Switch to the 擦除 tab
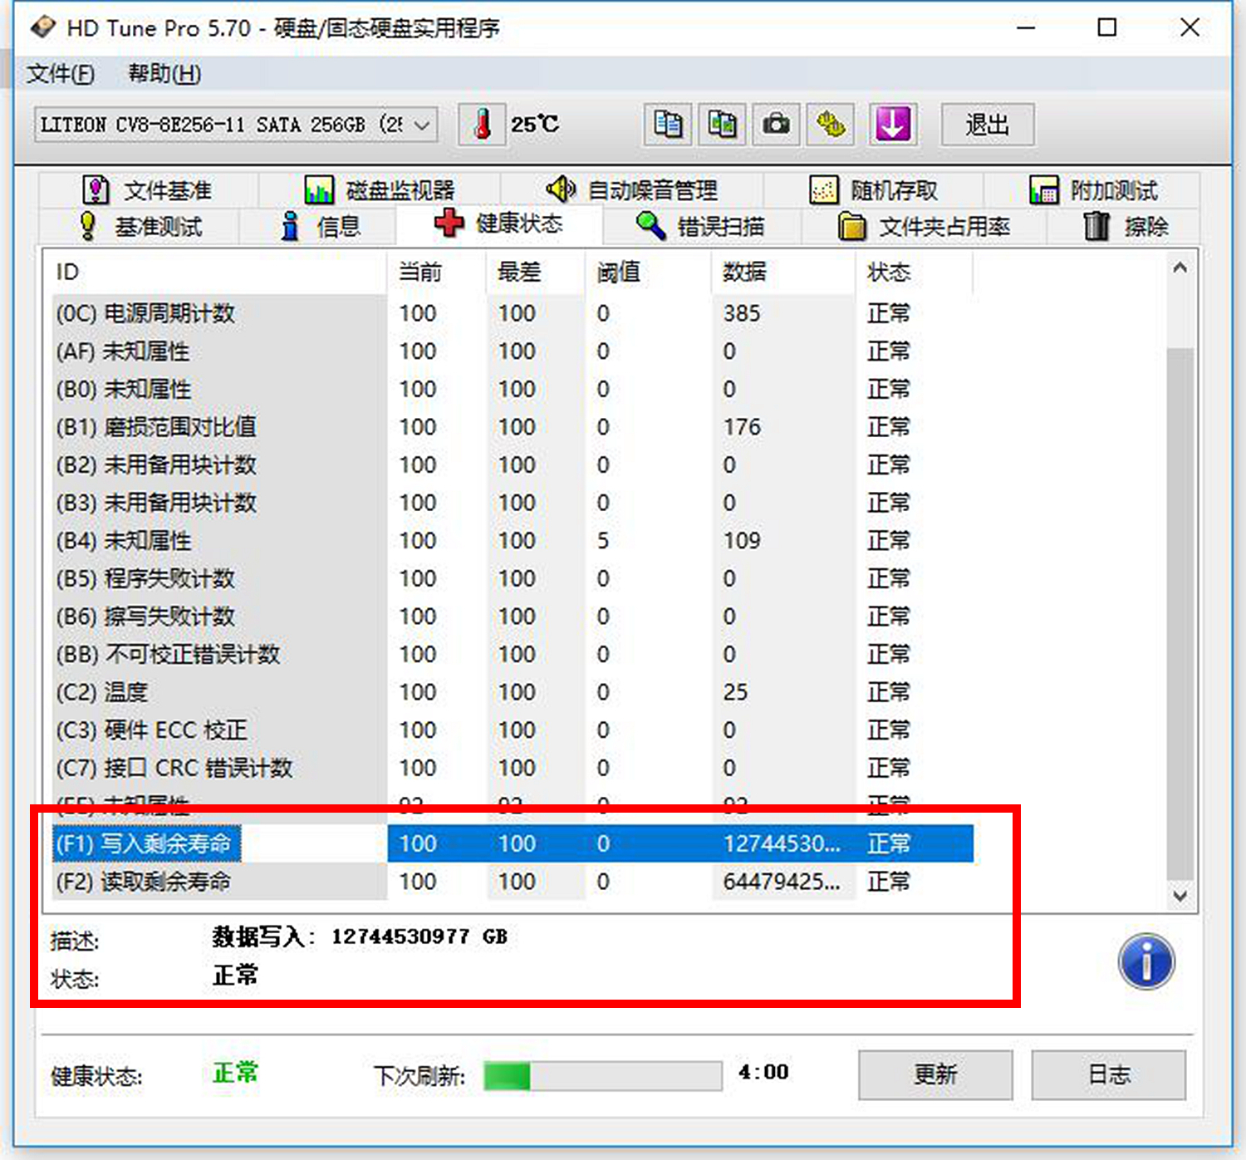The image size is (1246, 1160). coord(1124,226)
